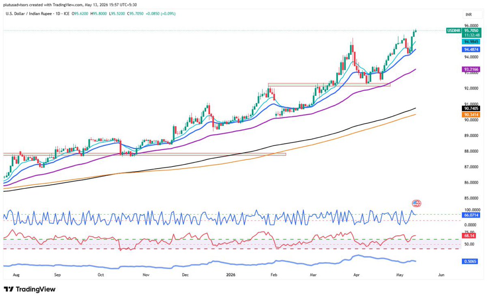
Task: Click the Oct label on time axis
Action: (x=101, y=275)
